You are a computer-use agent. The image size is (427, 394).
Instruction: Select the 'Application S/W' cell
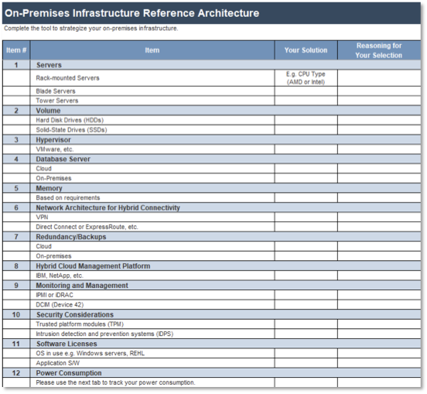pyautogui.click(x=152, y=363)
